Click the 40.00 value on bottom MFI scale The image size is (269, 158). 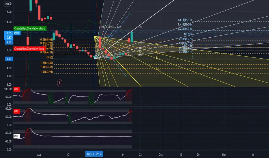(x=8, y=141)
